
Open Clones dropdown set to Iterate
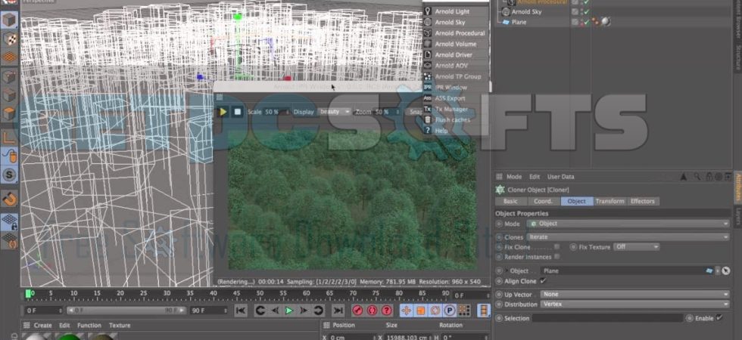click(x=628, y=237)
